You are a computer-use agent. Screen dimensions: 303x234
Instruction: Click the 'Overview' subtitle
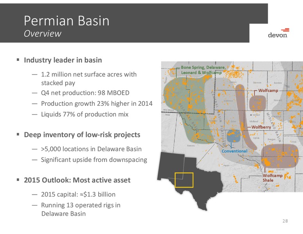43,34
